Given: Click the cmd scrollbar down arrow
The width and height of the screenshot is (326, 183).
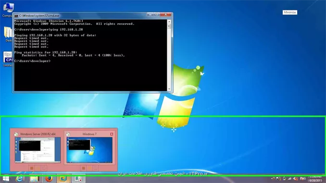Looking at the screenshot, I should [169, 89].
